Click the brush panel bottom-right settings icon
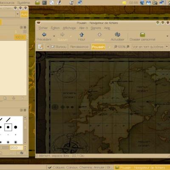The width and height of the screenshot is (170, 170). point(22,153)
